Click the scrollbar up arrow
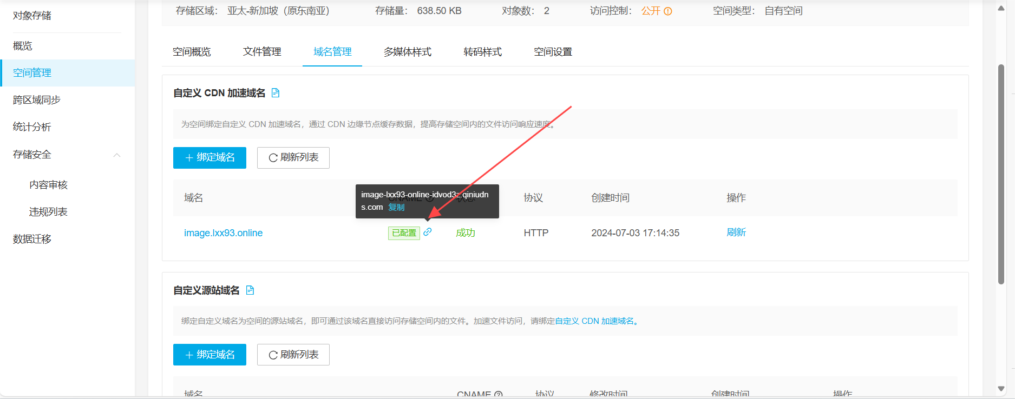Viewport: 1015px width, 399px height. tap(1001, 8)
